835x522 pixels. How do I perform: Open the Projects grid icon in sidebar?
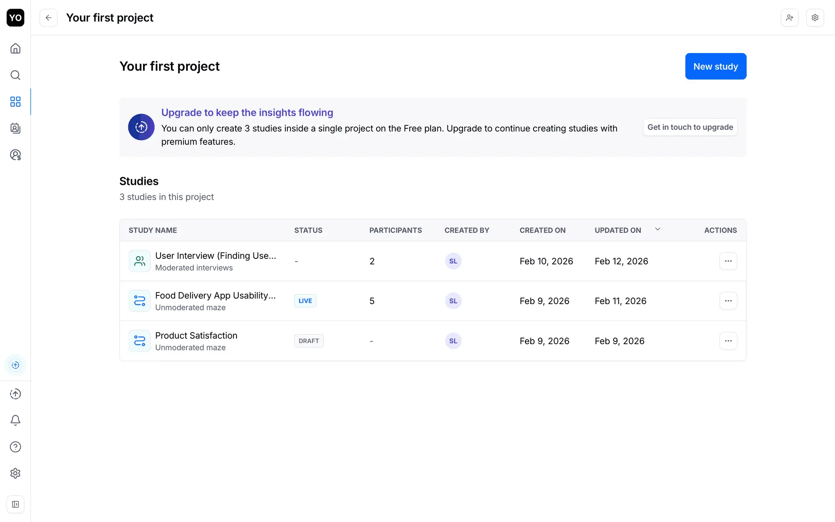tap(15, 102)
